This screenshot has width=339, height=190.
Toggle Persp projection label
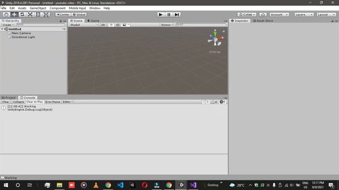coord(215,52)
